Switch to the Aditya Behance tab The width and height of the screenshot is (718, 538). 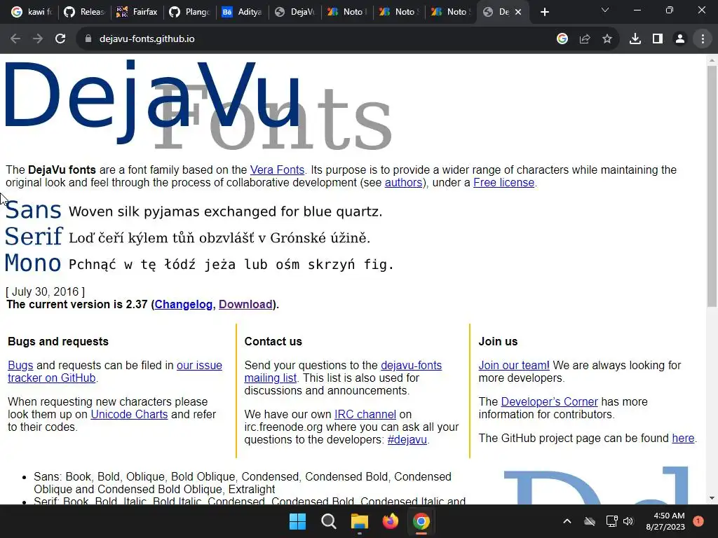pyautogui.click(x=242, y=13)
